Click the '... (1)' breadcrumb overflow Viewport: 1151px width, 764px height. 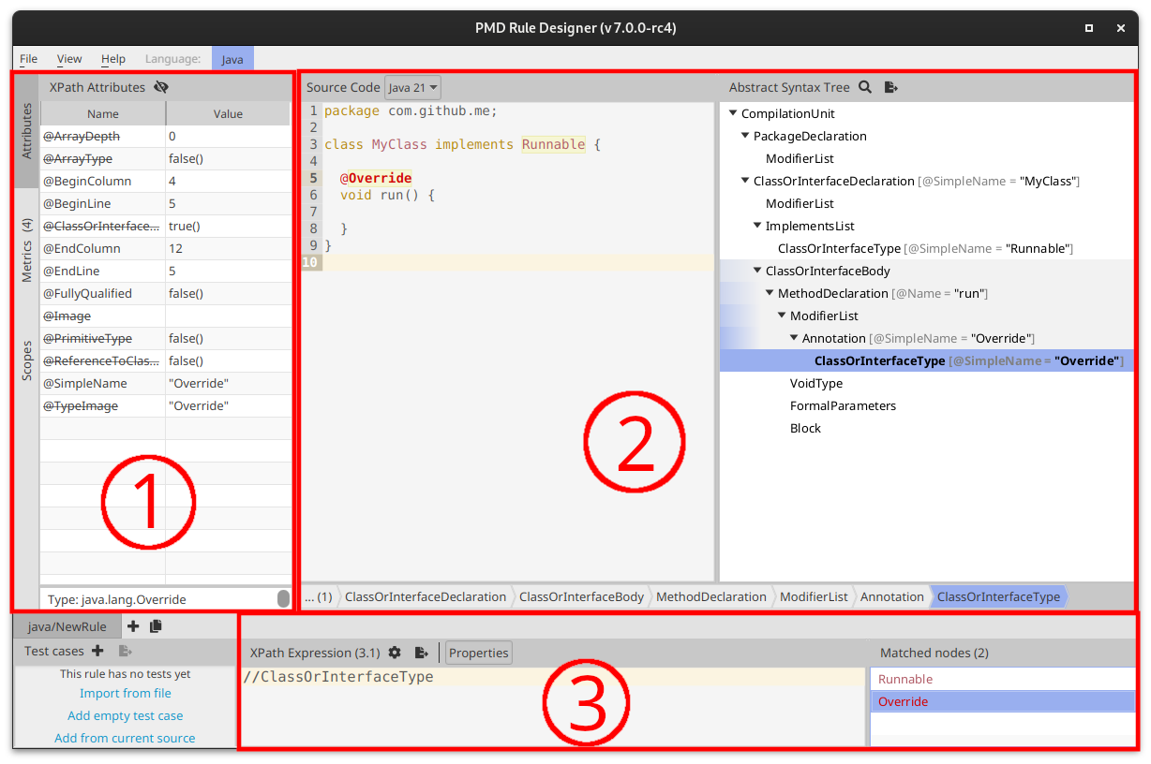pos(319,596)
